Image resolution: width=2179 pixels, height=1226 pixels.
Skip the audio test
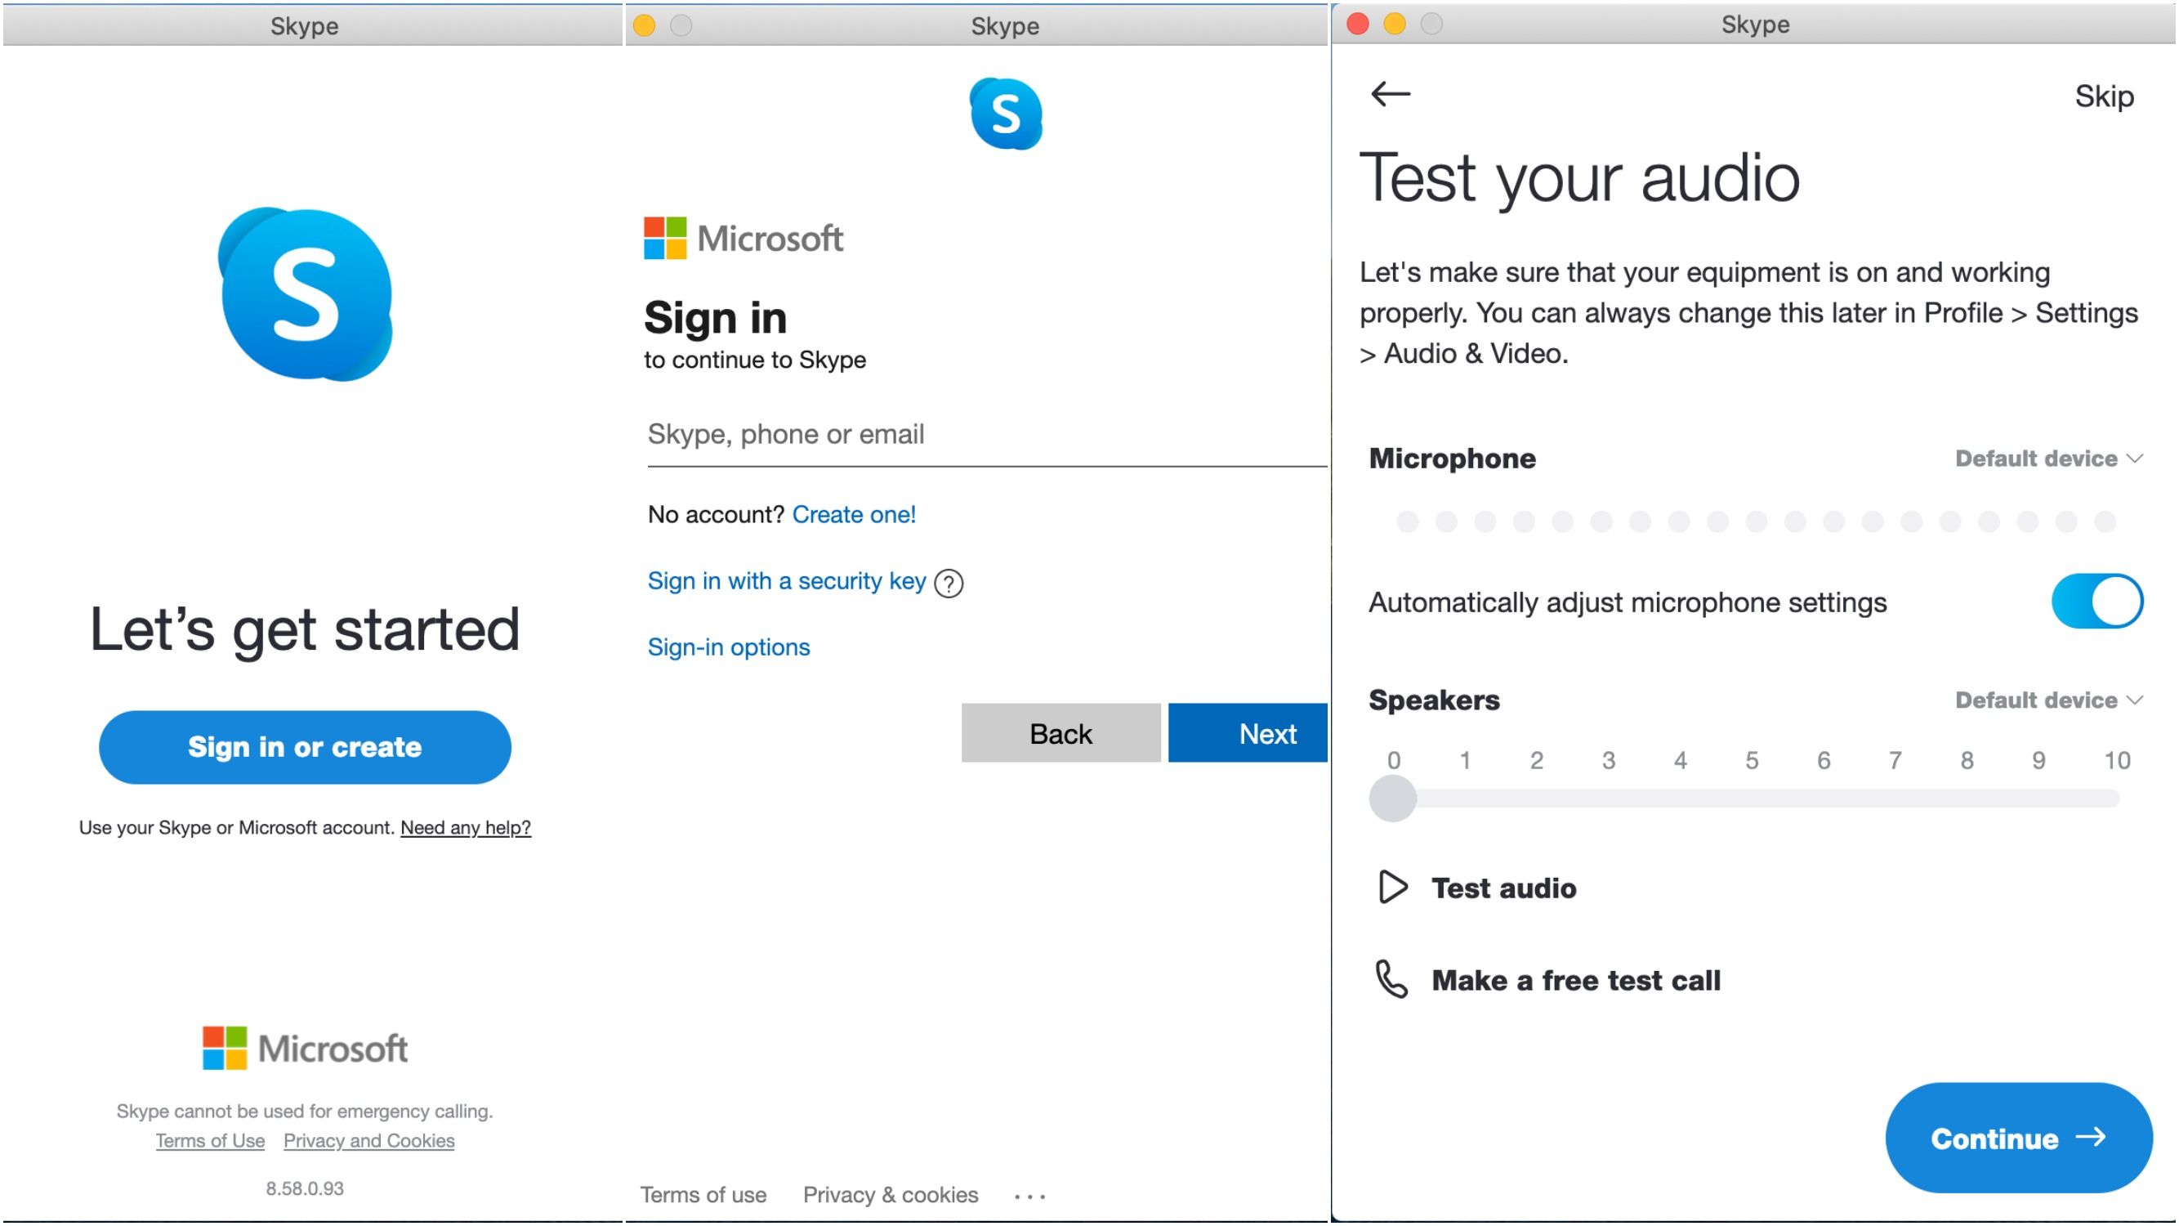2103,96
